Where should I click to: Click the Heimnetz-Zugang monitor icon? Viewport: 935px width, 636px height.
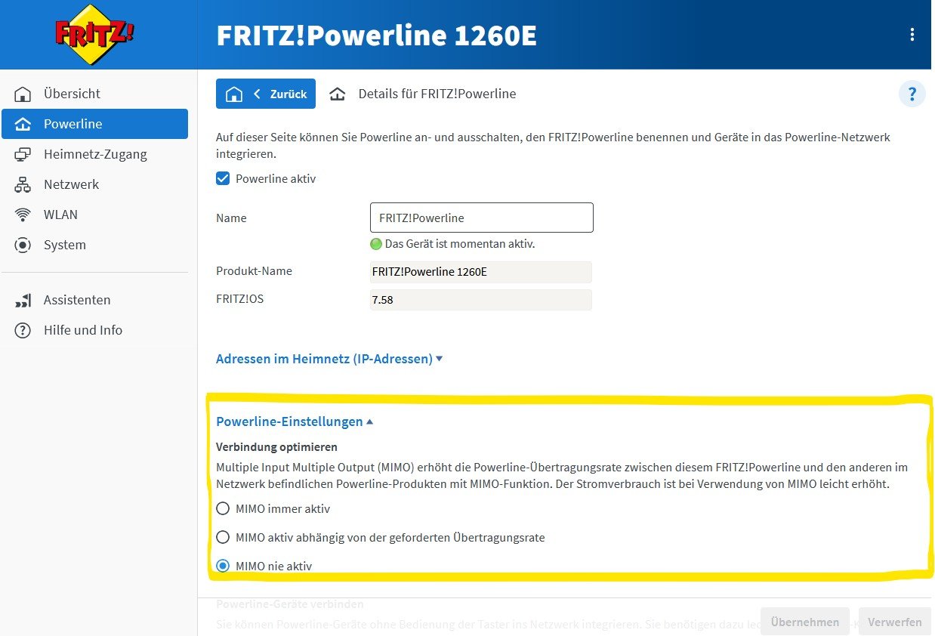coord(23,154)
